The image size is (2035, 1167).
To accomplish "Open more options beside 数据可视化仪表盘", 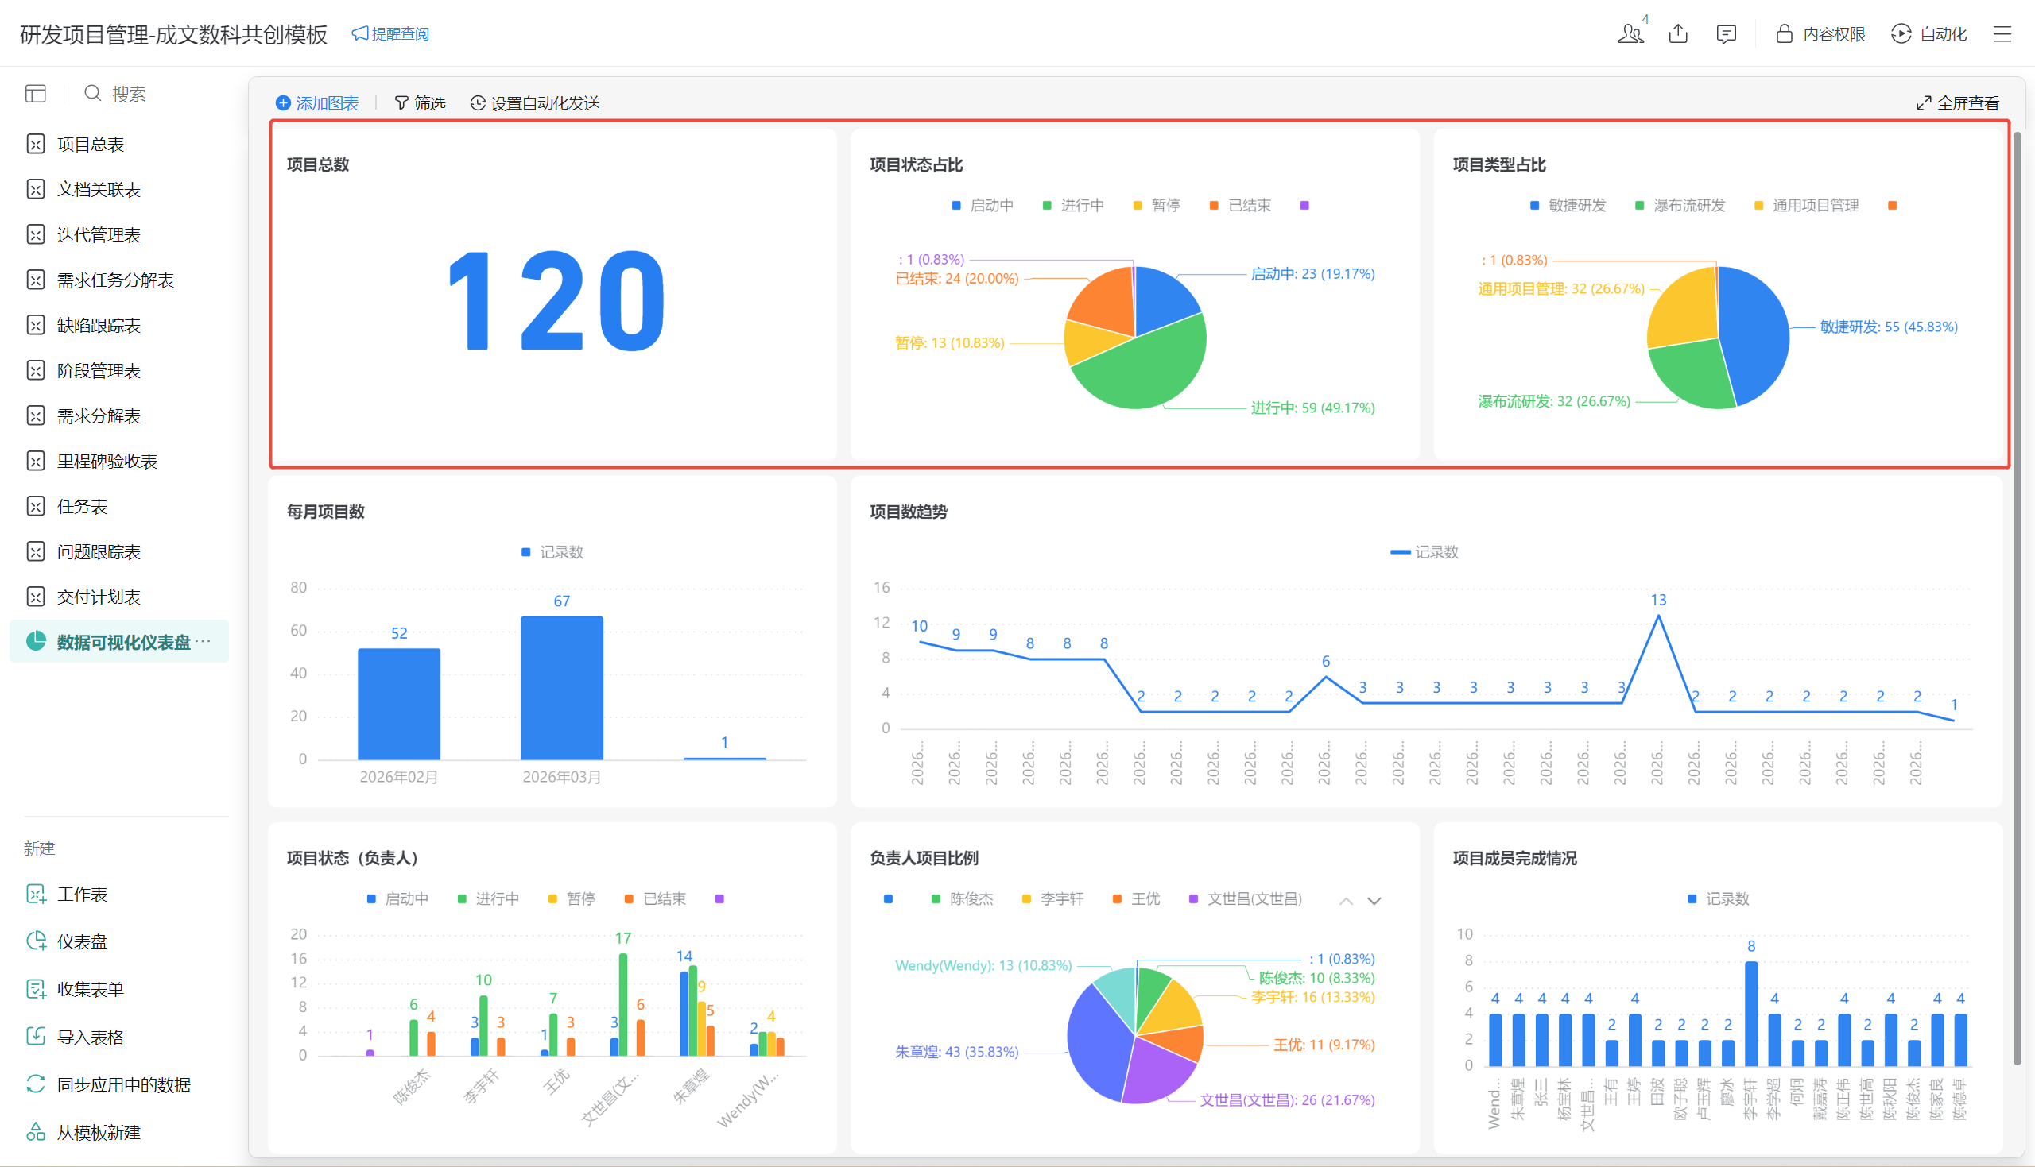I will (203, 641).
